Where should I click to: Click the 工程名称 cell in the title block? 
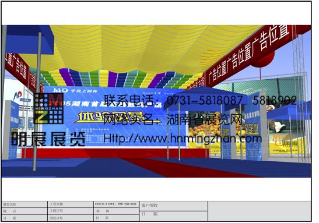[x=70, y=204]
